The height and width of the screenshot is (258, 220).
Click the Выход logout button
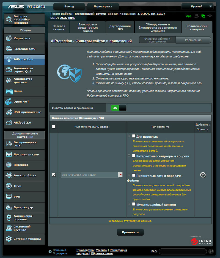69,6
